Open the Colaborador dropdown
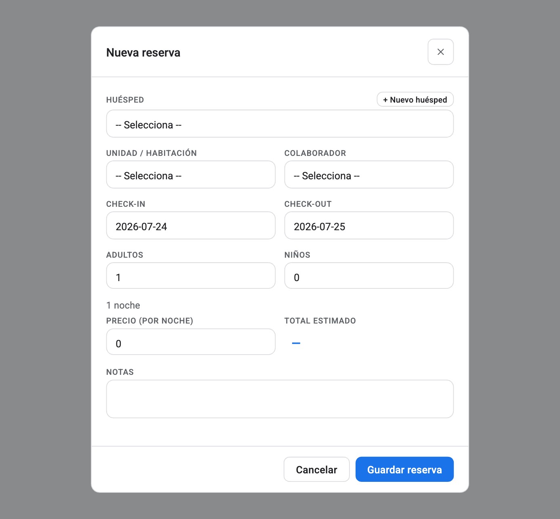Image resolution: width=560 pixels, height=519 pixels. click(x=369, y=174)
